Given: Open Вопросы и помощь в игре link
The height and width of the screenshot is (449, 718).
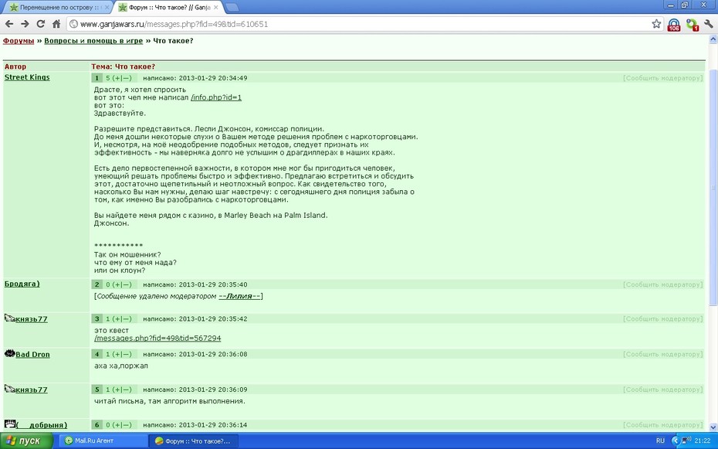Looking at the screenshot, I should [93, 41].
